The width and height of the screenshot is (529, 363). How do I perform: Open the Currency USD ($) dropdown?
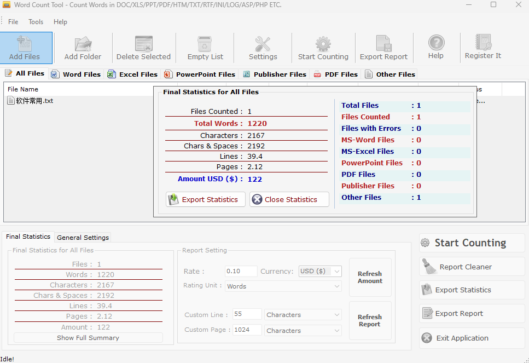tap(320, 271)
